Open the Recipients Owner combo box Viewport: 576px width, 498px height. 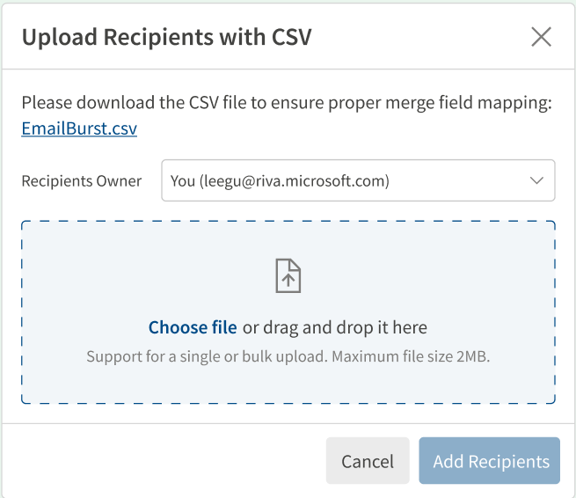357,180
